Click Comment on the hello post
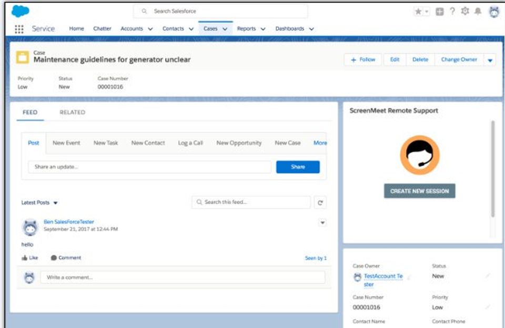This screenshot has height=328, width=505. 66,258
